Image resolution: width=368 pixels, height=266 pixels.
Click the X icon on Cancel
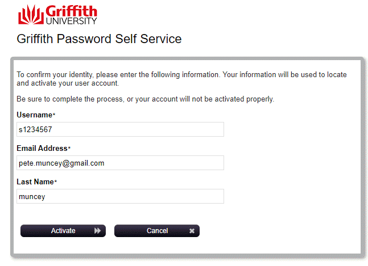pyautogui.click(x=192, y=231)
